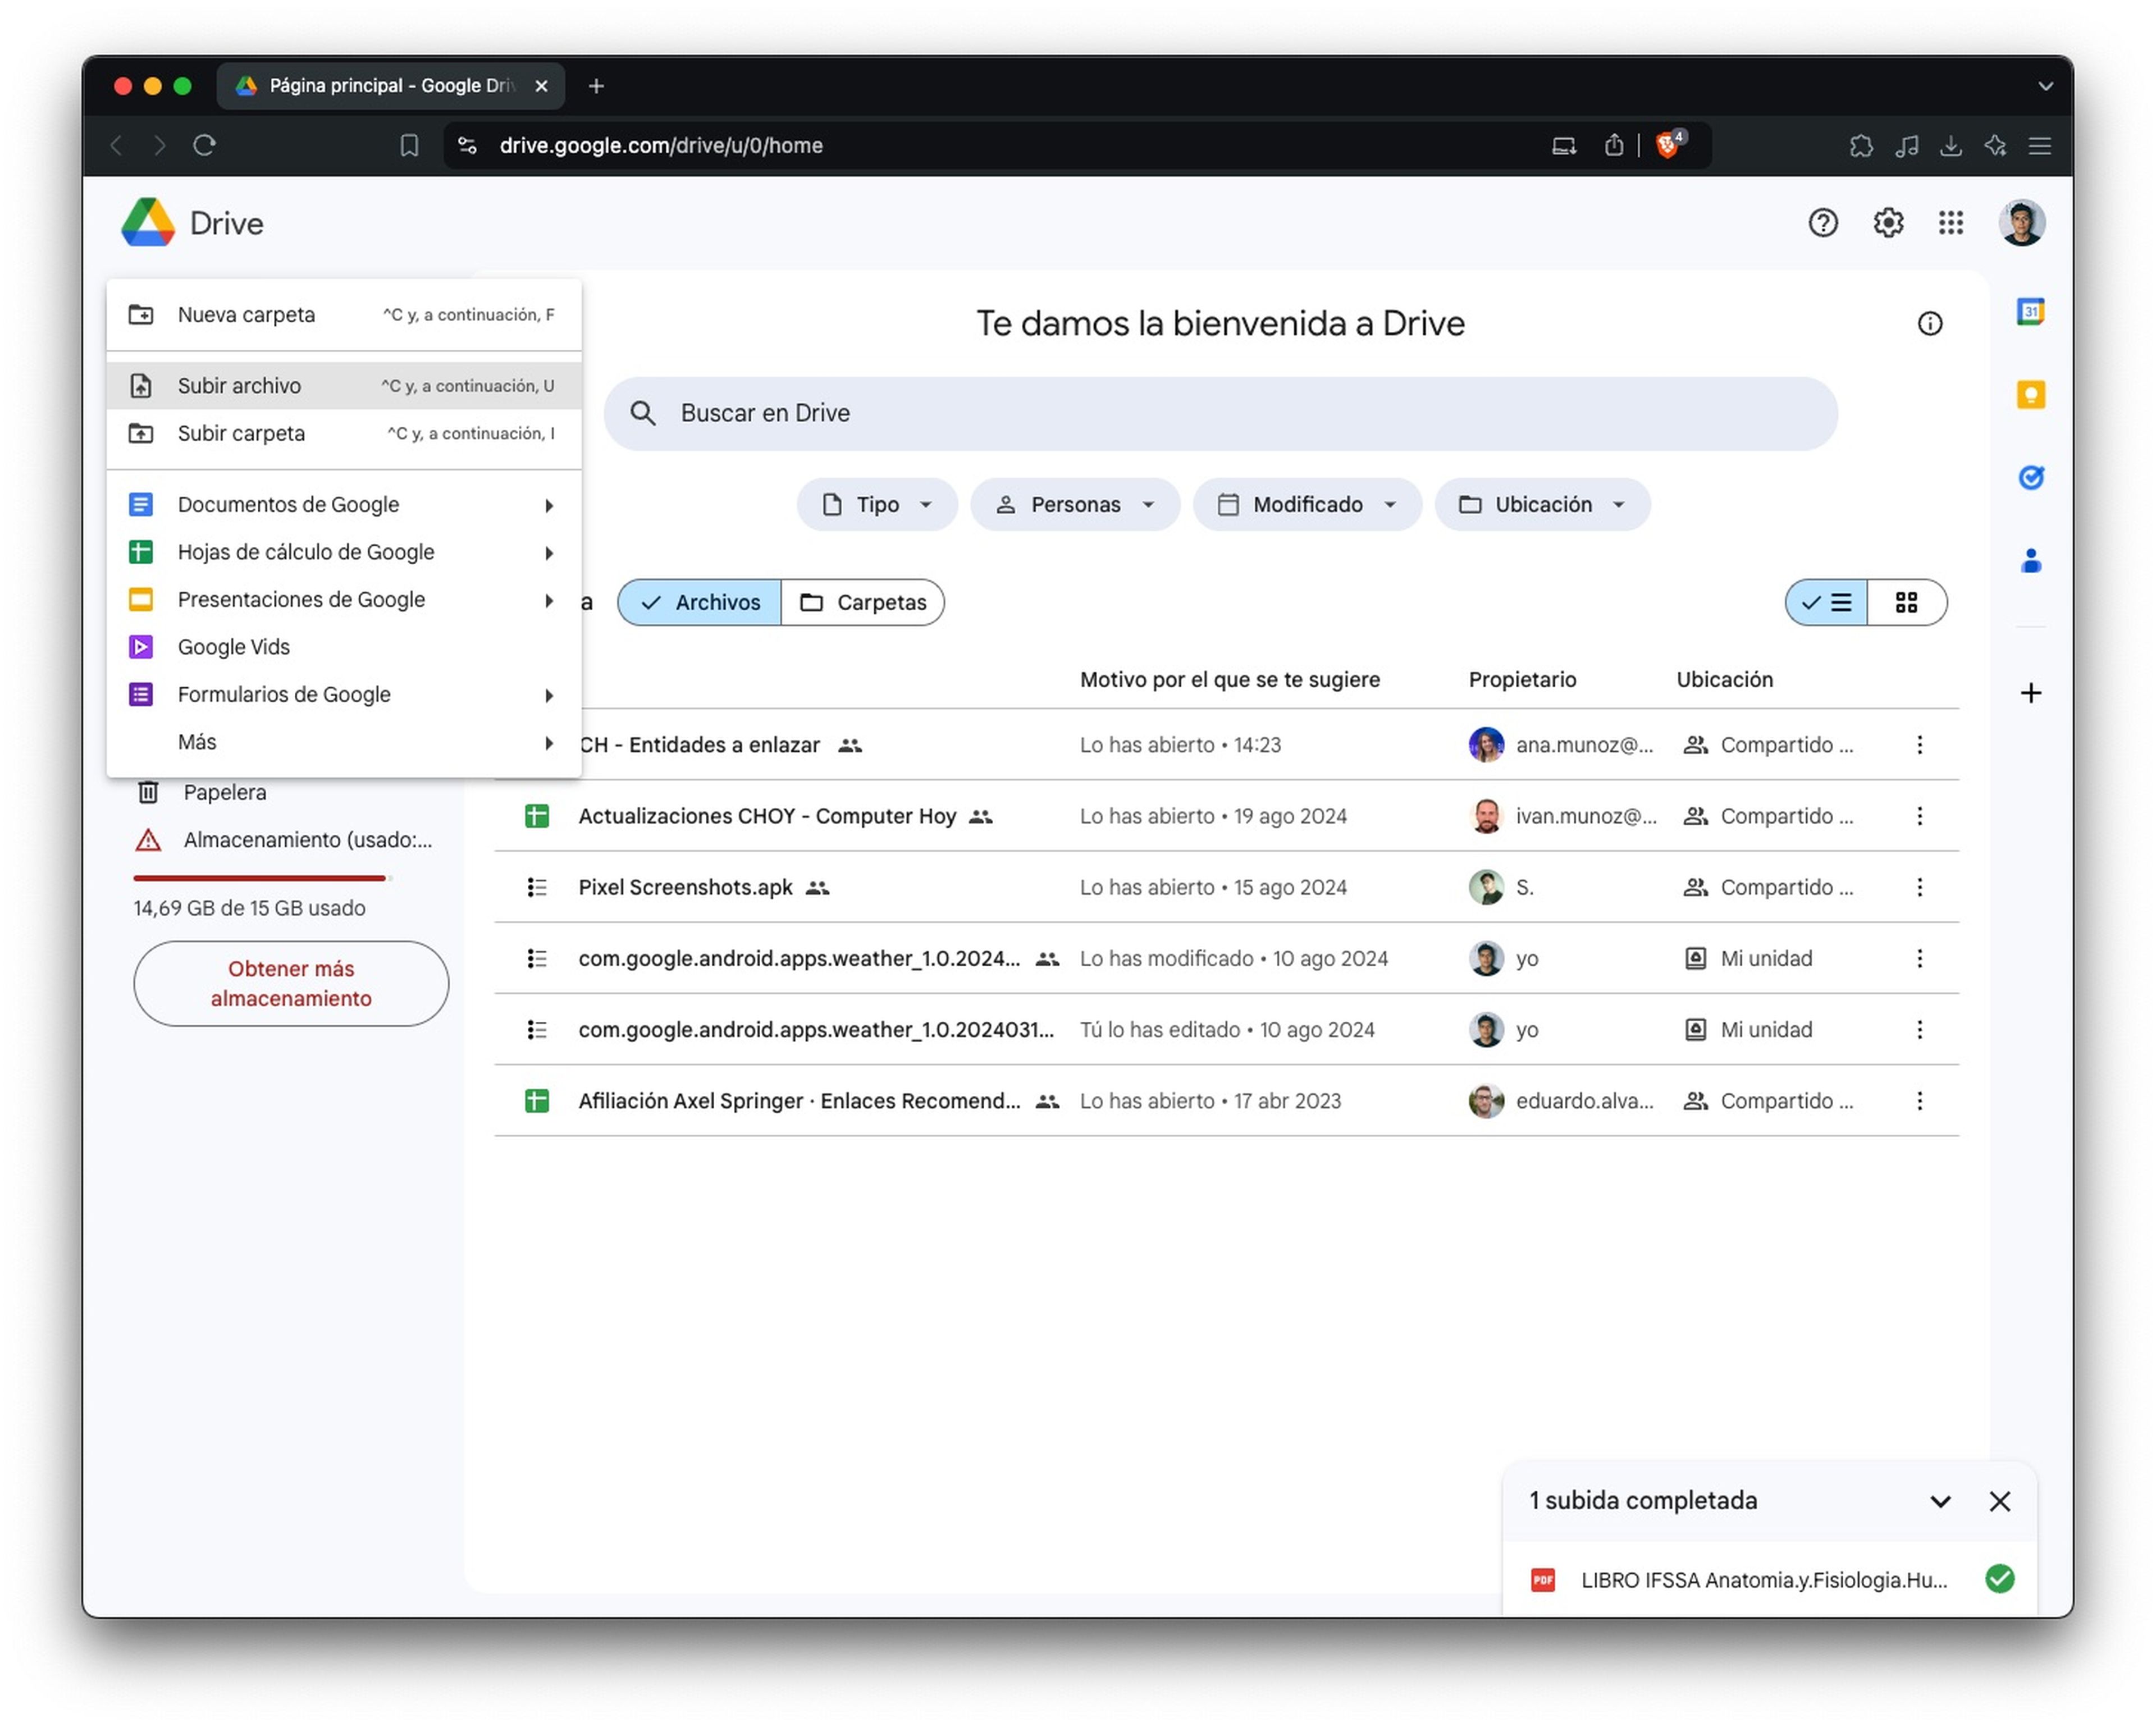Click the 'Motivo por el que se te sugiere' header
Screen dimensions: 2156x1727
[x=1229, y=680]
